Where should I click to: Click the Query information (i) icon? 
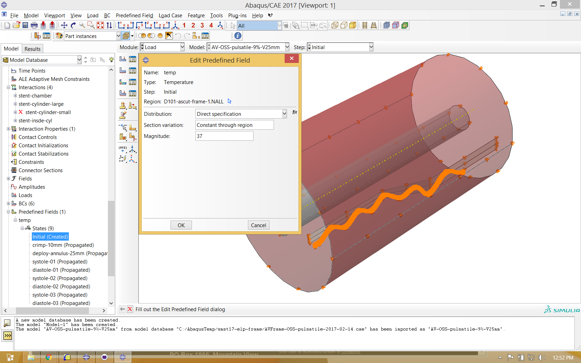pyautogui.click(x=238, y=36)
